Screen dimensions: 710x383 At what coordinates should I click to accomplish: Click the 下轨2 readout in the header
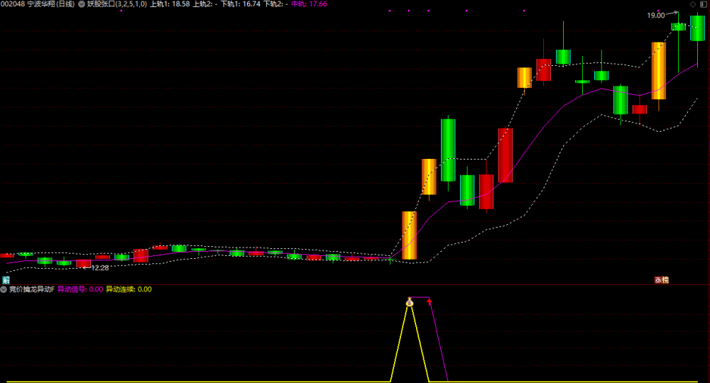[x=275, y=4]
